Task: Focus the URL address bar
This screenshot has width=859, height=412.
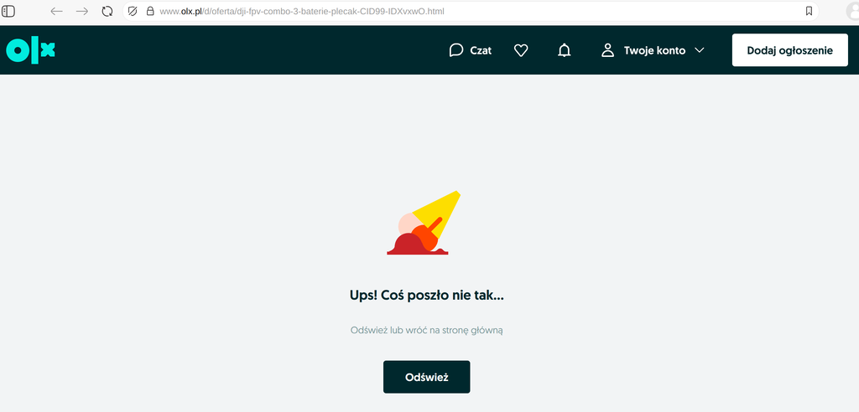Action: pyautogui.click(x=470, y=12)
